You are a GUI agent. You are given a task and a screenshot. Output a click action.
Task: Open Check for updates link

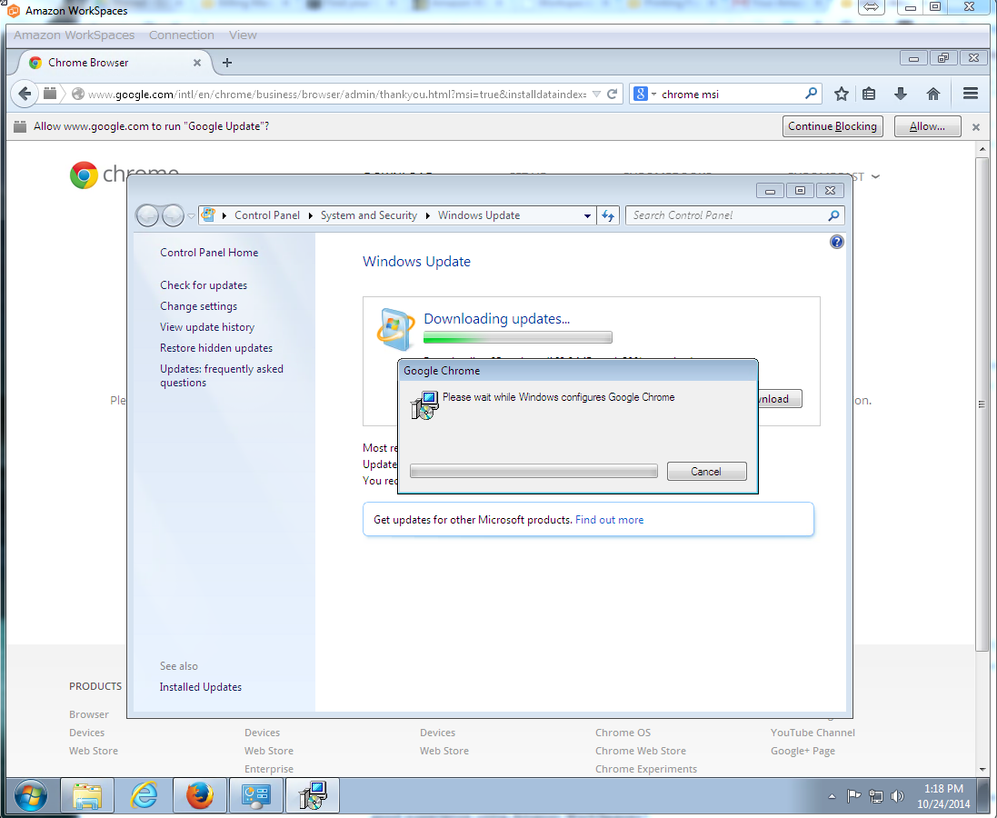tap(204, 285)
